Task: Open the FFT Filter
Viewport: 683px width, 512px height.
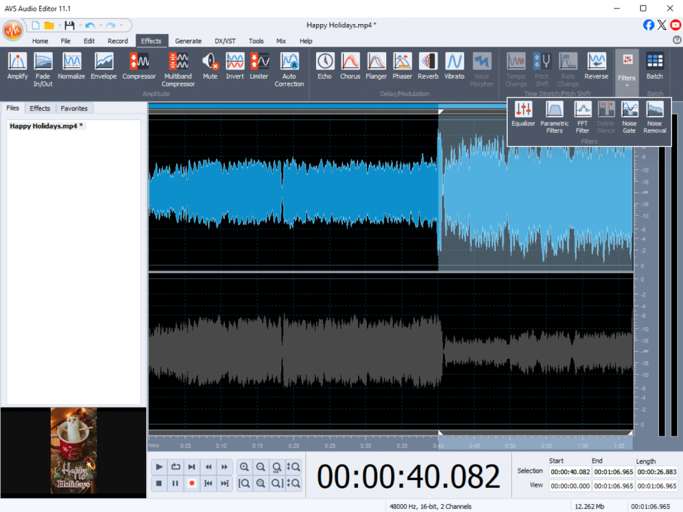Action: (x=582, y=113)
